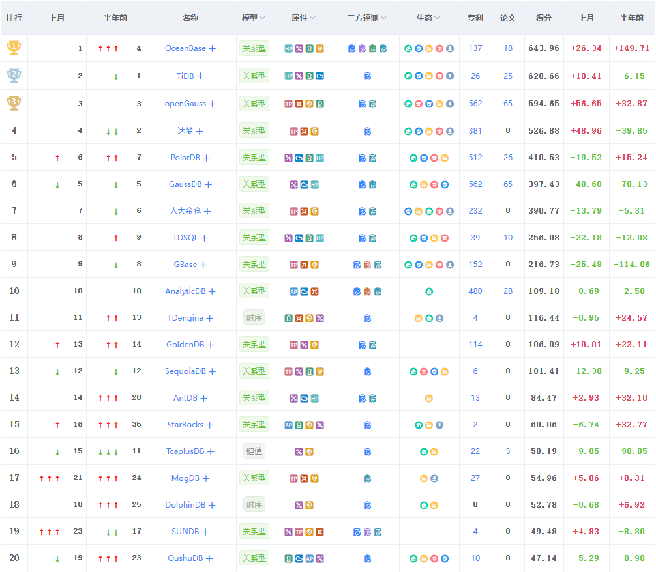
Task: Click the HP attribute icon in TiDB row
Action: coord(288,76)
